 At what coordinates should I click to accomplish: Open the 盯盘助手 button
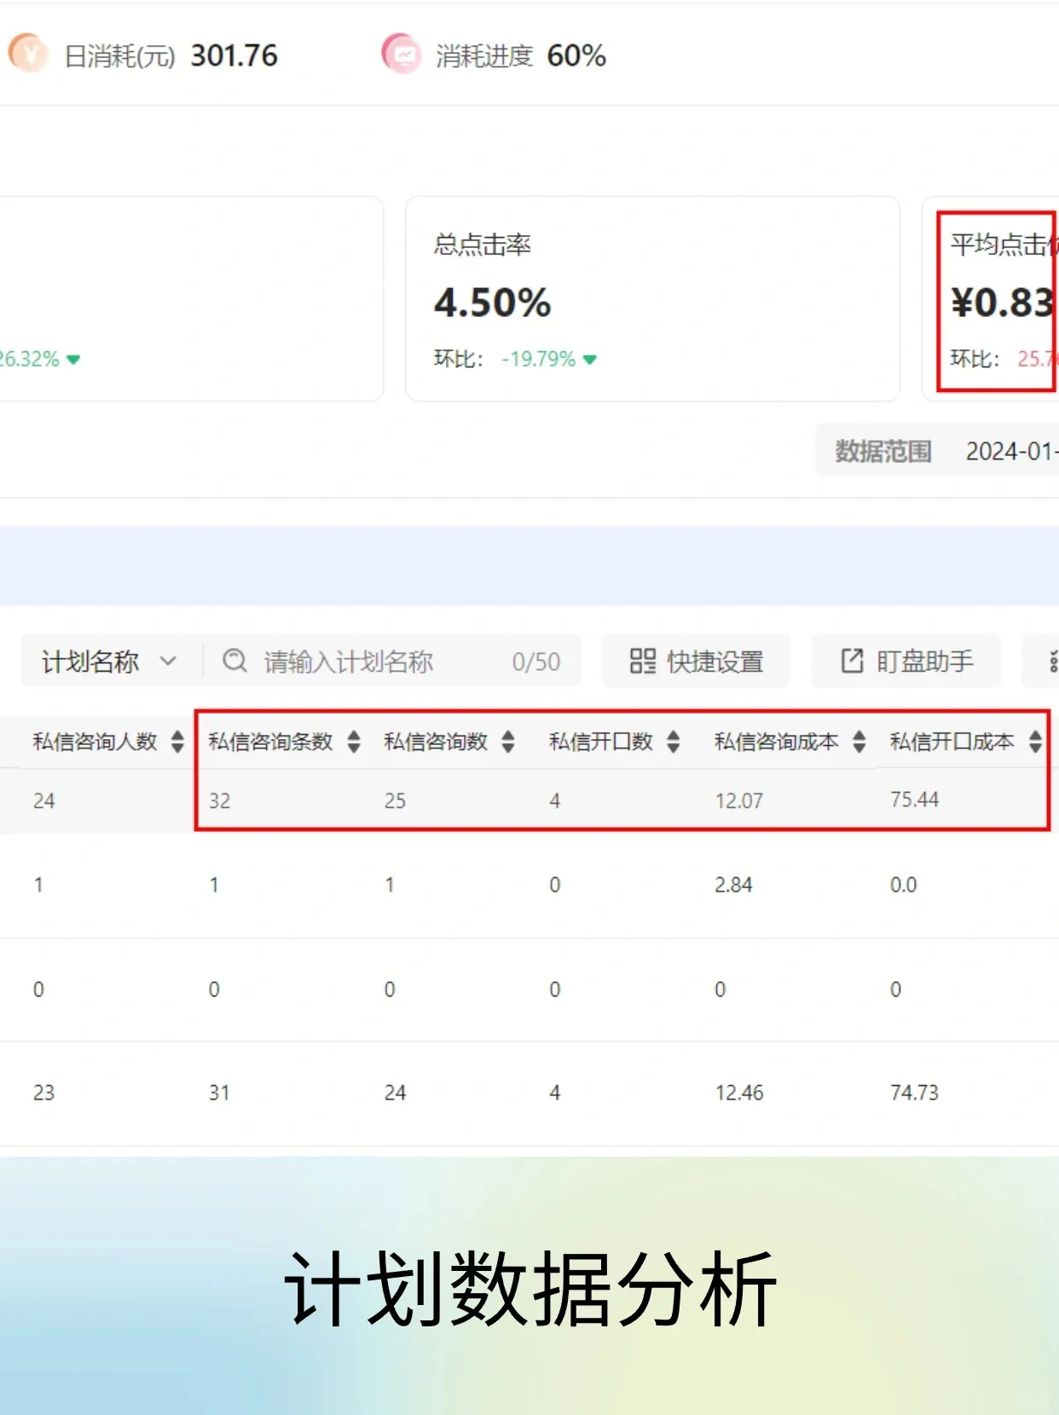(x=906, y=661)
